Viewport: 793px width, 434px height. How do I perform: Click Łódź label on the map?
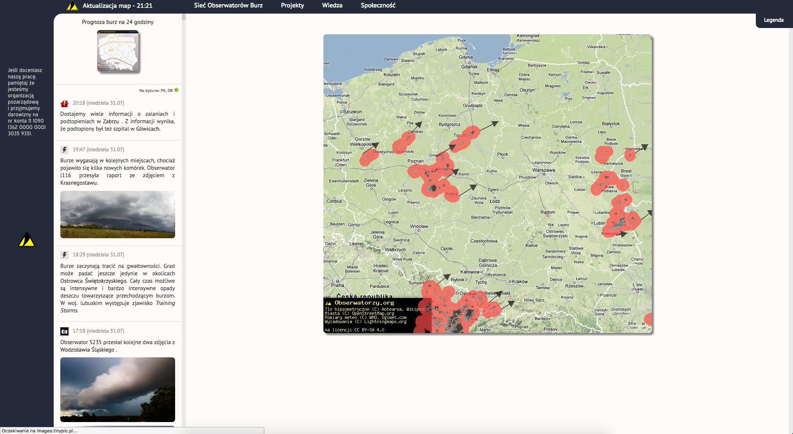[495, 201]
